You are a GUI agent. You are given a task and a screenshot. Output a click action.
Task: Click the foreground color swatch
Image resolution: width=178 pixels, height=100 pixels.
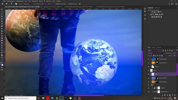(x=1, y=64)
